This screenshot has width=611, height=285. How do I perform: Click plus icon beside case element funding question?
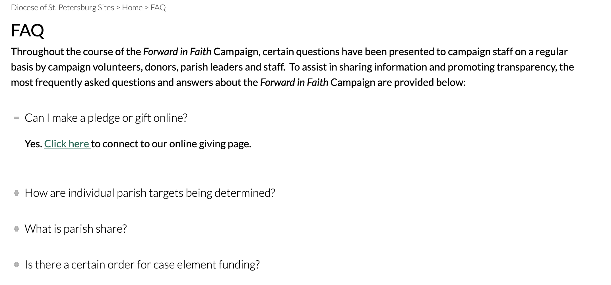pyautogui.click(x=16, y=265)
